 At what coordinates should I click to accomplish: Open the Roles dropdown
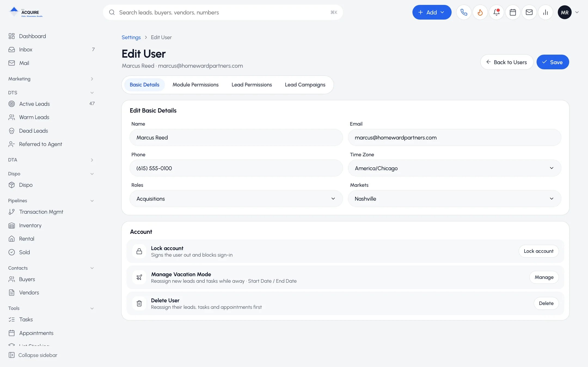(236, 199)
